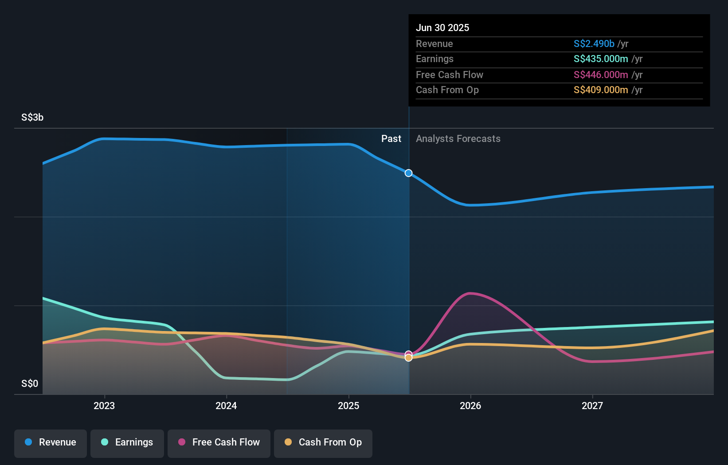This screenshot has height=465, width=728.
Task: Click the teal Earnings legend dot
Action: point(105,442)
